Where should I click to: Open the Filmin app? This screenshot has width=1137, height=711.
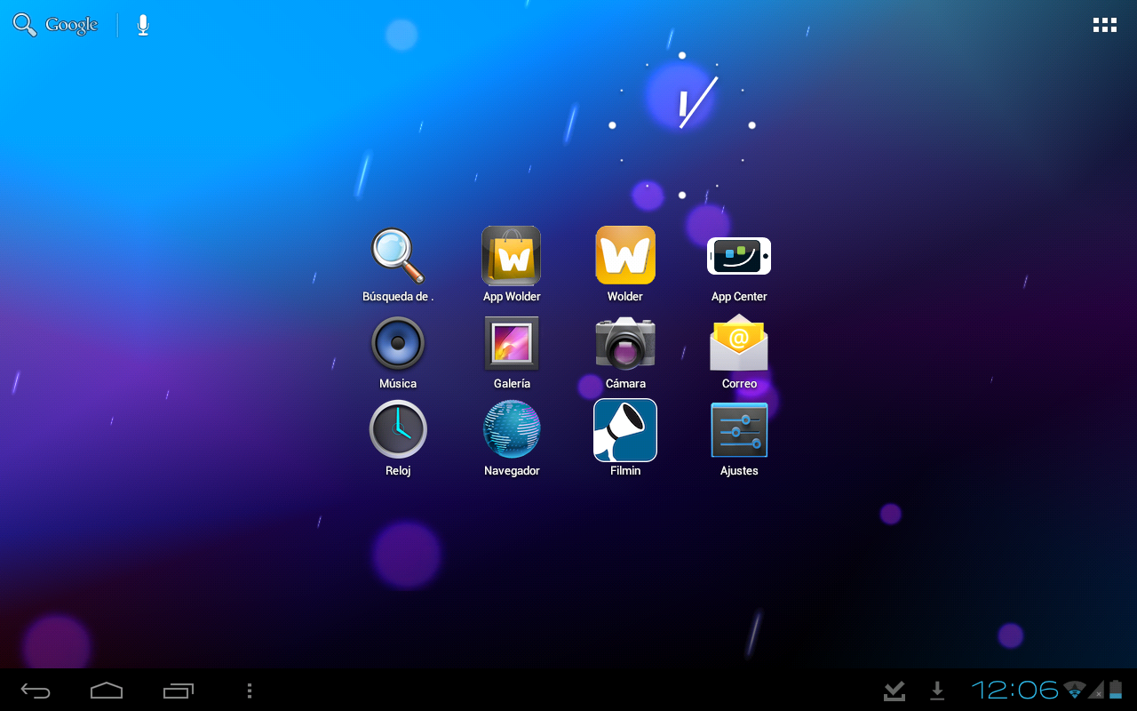pyautogui.click(x=625, y=430)
